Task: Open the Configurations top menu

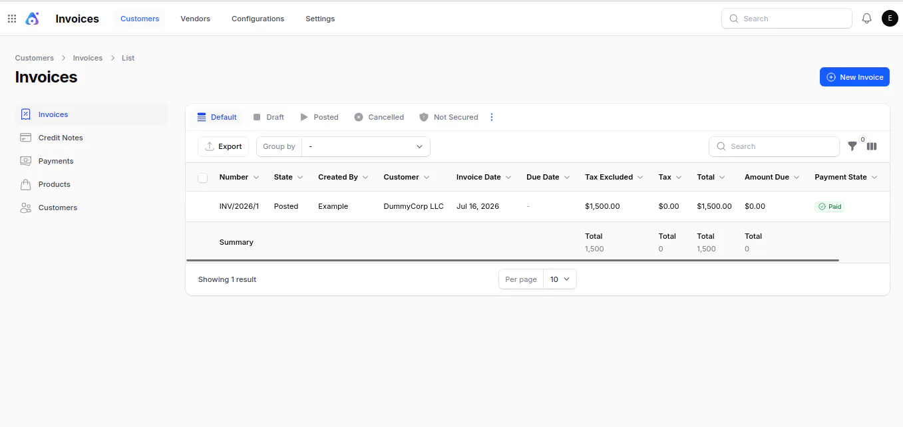Action: tap(258, 19)
